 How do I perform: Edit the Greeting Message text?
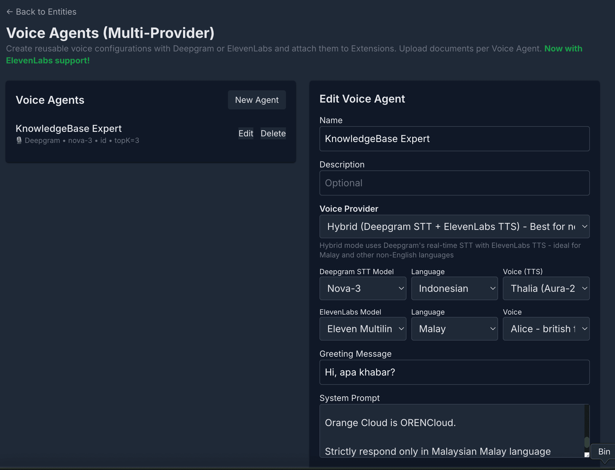click(454, 372)
